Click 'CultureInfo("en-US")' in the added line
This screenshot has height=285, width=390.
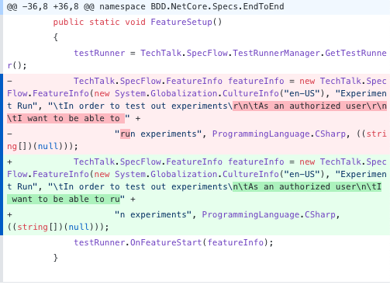click(273, 174)
